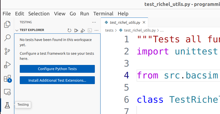Collapse the Test Explorer section
Image resolution: width=220 pixels, height=114 pixels.
coord(17,30)
